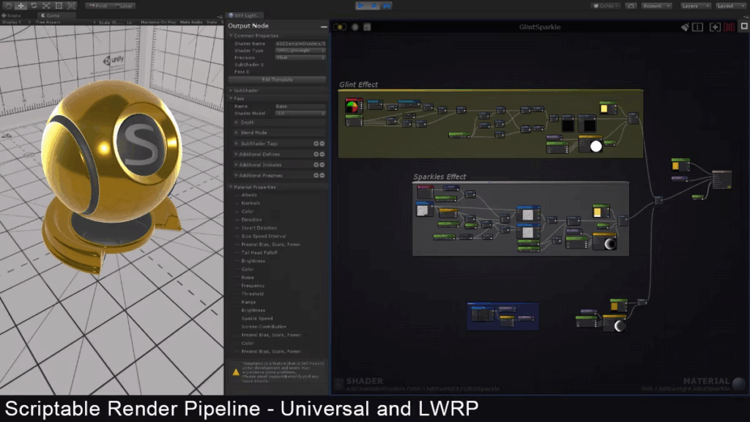Click the save shader icon

coord(367,27)
